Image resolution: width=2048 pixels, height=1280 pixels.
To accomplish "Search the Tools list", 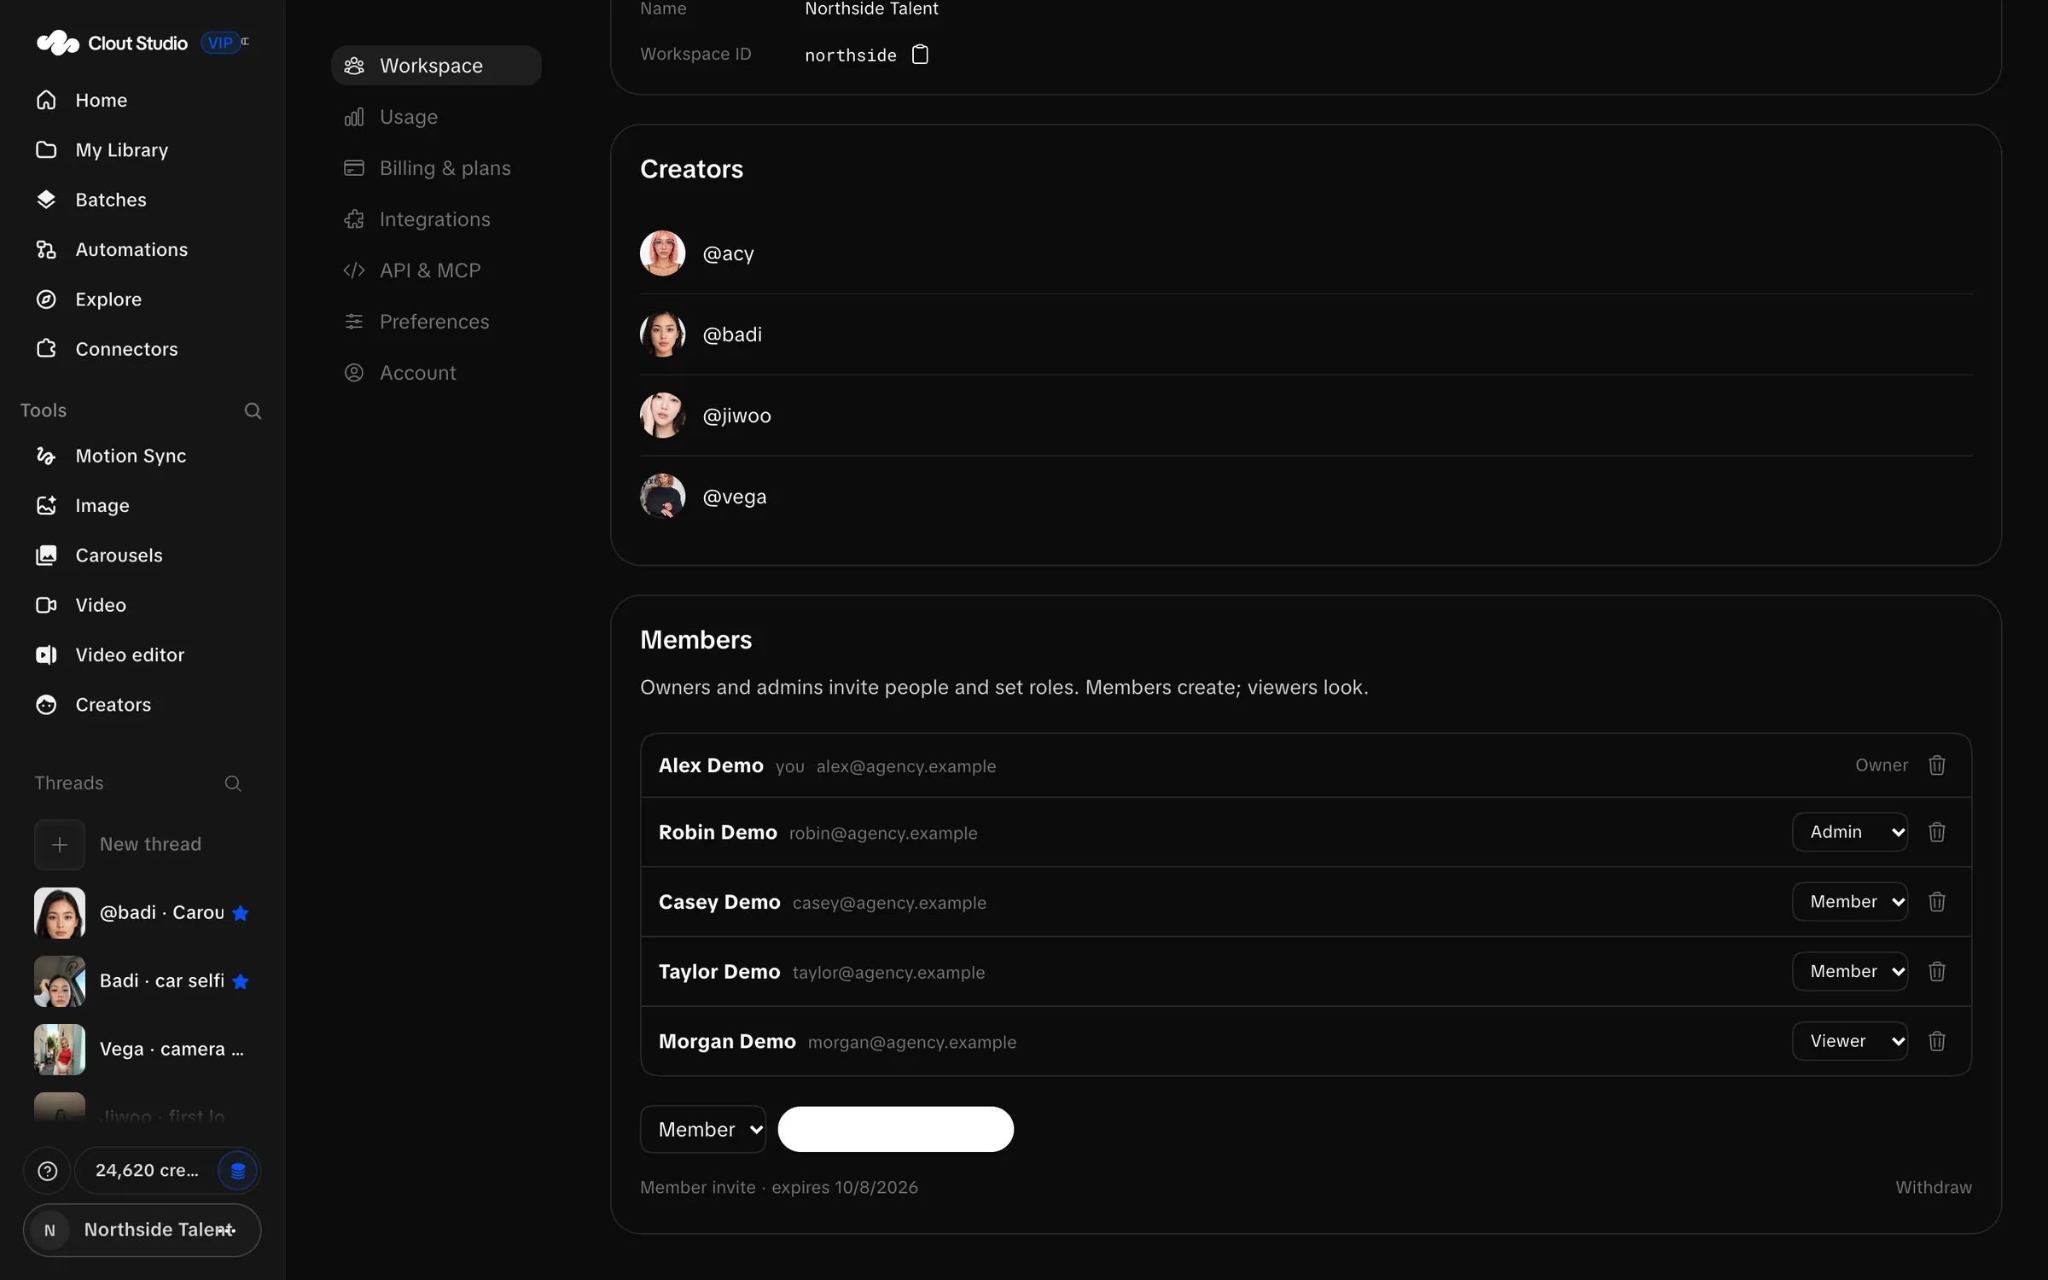I will pyautogui.click(x=253, y=410).
